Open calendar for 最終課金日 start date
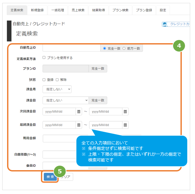Viewport: 195px width, 194px height. [79, 125]
